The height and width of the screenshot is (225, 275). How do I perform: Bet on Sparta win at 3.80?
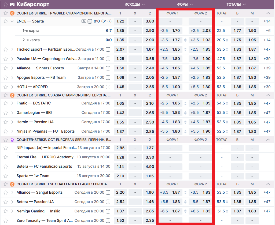click(150, 21)
